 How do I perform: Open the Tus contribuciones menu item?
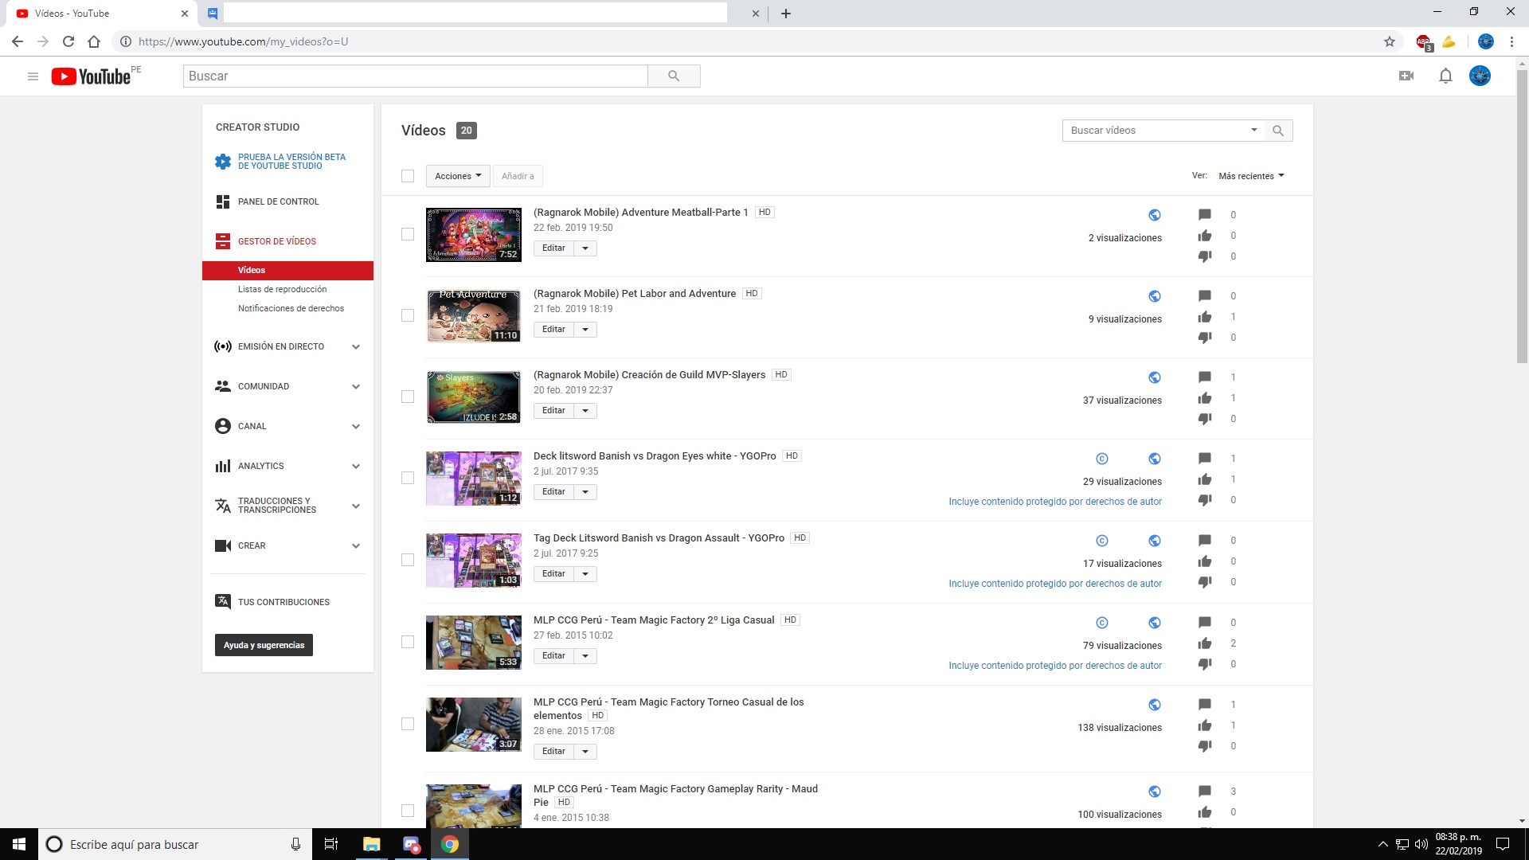[284, 602]
